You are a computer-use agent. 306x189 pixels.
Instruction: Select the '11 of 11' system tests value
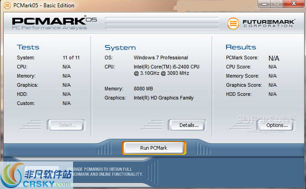[x=71, y=58]
